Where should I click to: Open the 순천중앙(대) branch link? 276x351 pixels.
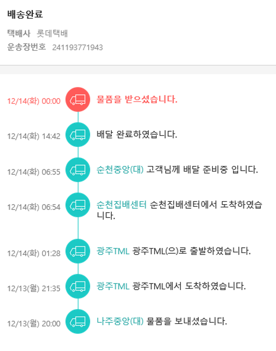(120, 170)
